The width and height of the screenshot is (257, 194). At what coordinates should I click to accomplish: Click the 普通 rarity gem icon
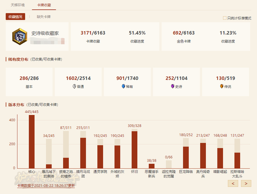tap(74, 86)
